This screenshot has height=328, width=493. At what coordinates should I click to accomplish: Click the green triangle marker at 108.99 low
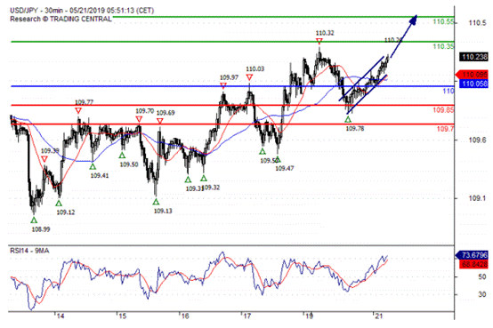point(34,220)
